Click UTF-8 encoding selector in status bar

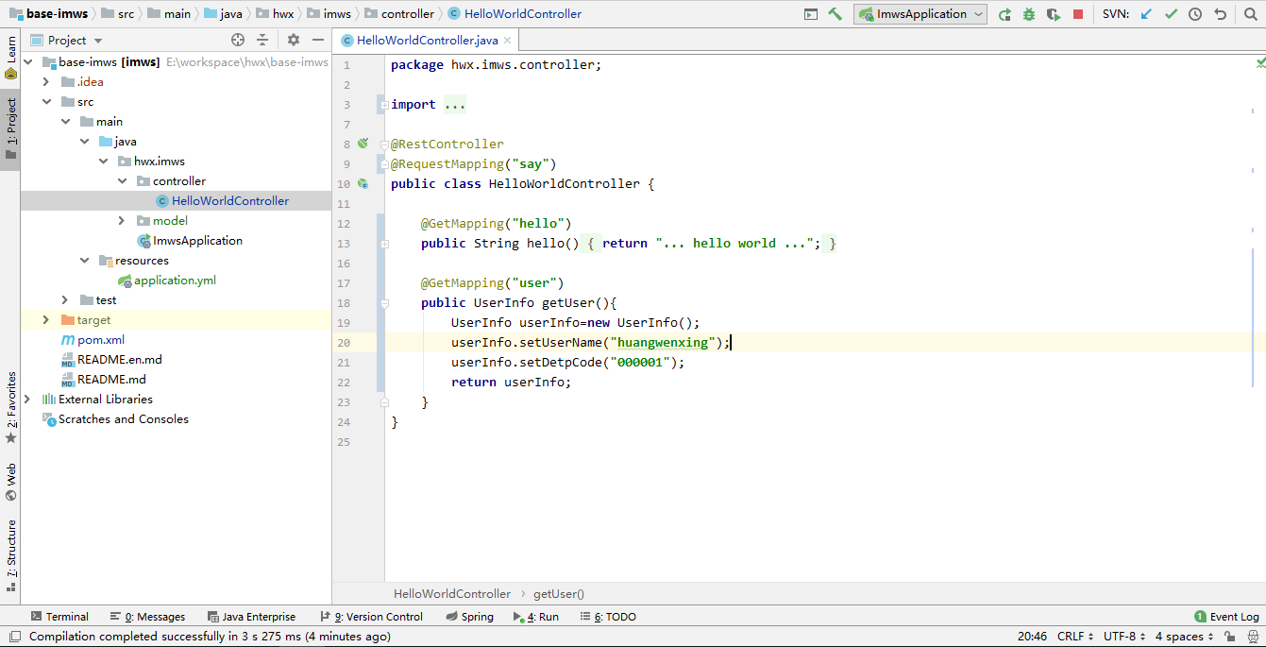1124,637
